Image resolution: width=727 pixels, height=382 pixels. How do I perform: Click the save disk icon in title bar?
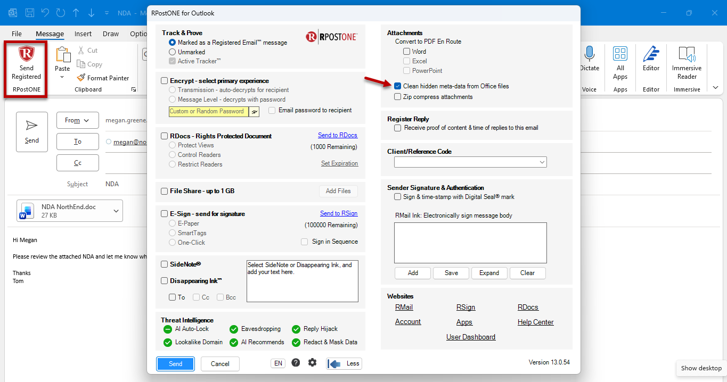[30, 12]
